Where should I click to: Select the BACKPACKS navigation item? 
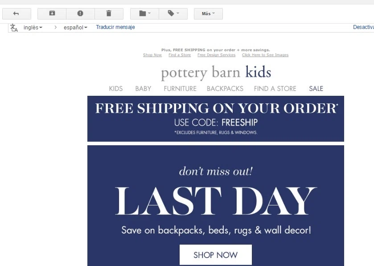225,89
